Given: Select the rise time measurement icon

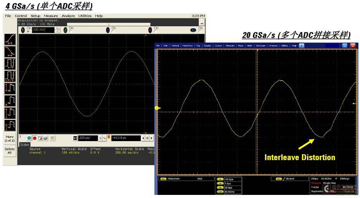Looking at the screenshot, I should click(x=10, y=39).
